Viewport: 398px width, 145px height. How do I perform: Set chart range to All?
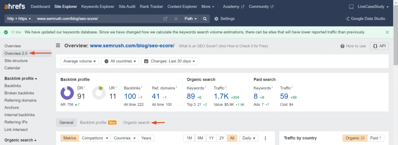(x=232, y=138)
